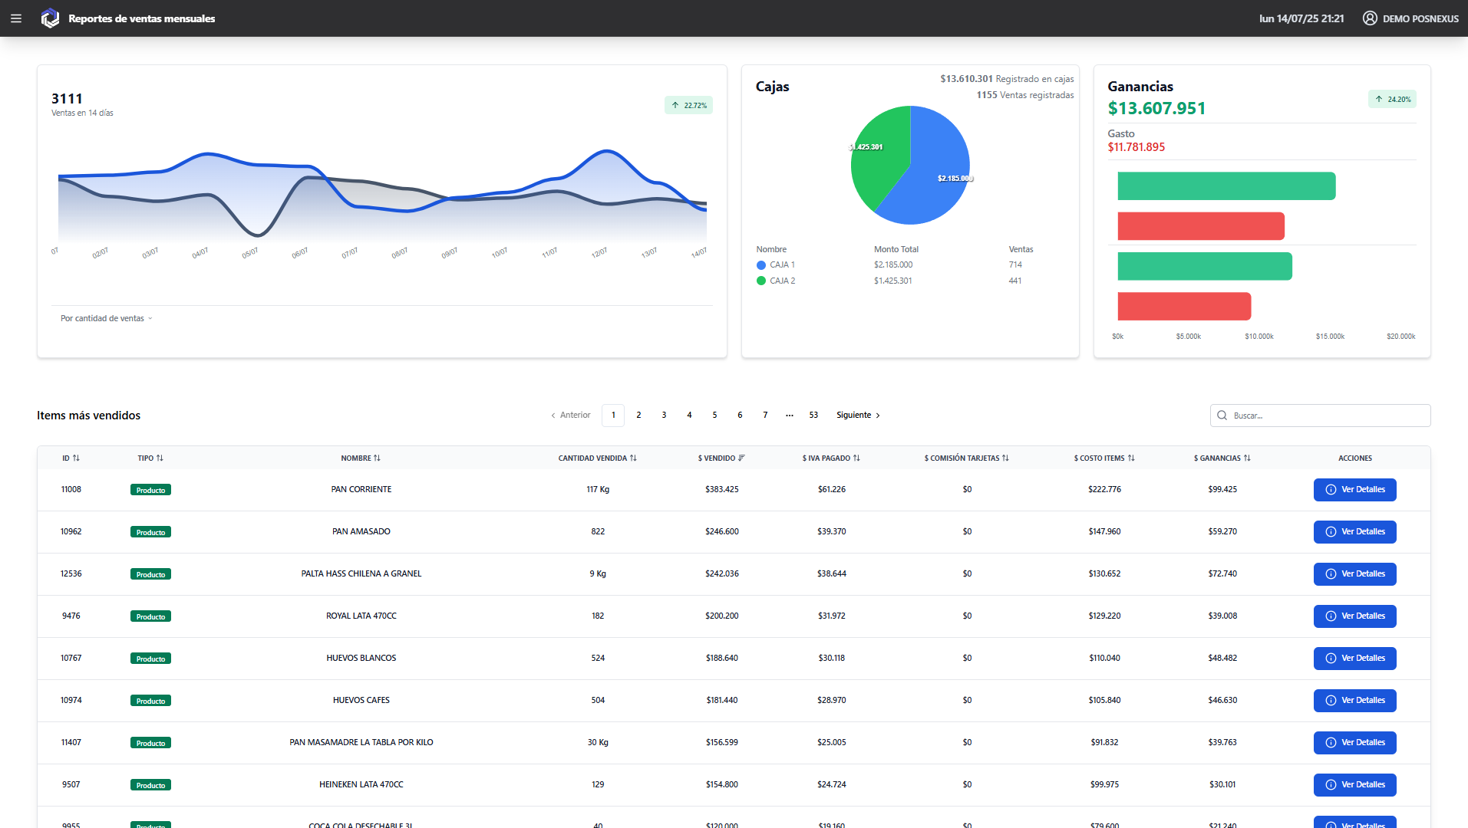Open the DEMO POSNEXUS user account icon

(1369, 18)
